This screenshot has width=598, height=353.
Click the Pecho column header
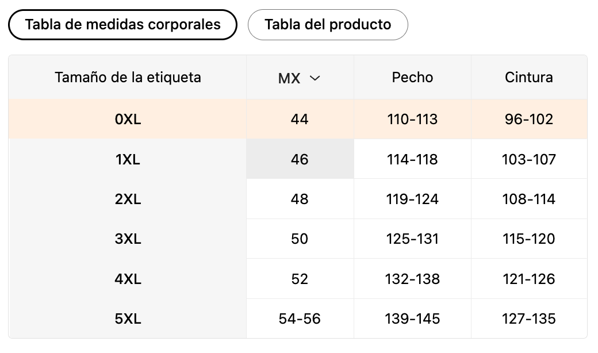(412, 77)
